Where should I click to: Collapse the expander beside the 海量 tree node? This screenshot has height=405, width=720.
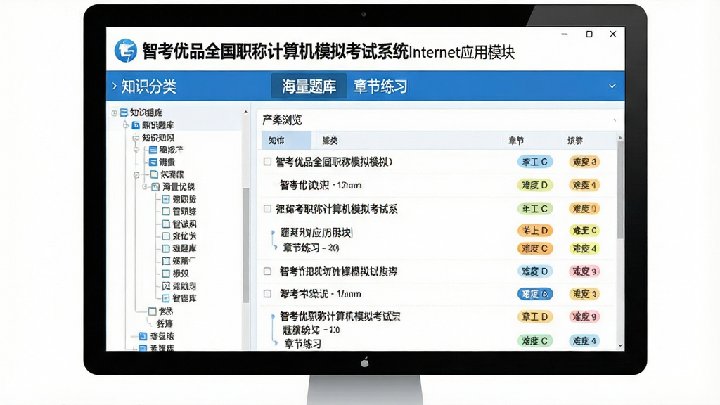coord(144,187)
